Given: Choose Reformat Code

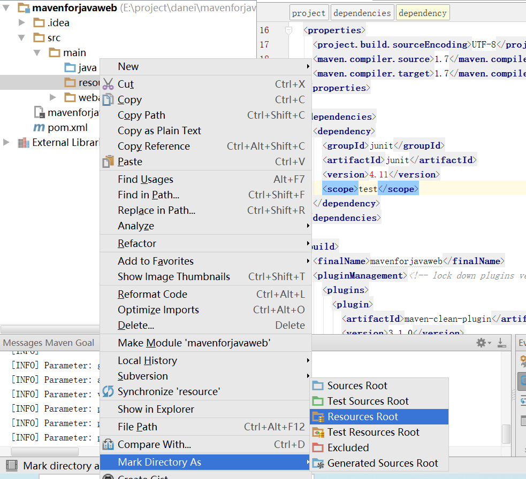Looking at the screenshot, I should pyautogui.click(x=205, y=294).
